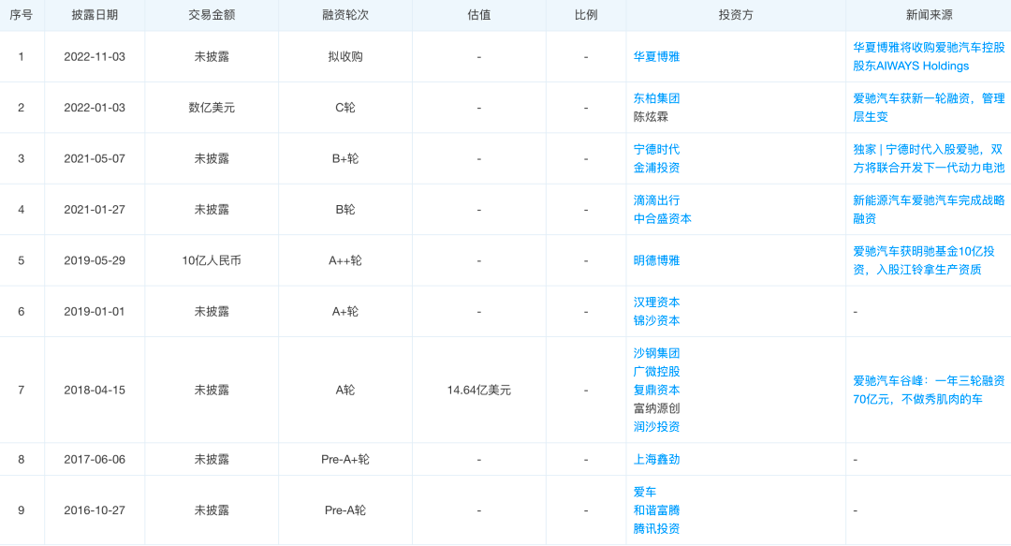Image resolution: width=1011 pixels, height=546 pixels.
Task: Open investor link 汉理资本
Action: point(656,303)
